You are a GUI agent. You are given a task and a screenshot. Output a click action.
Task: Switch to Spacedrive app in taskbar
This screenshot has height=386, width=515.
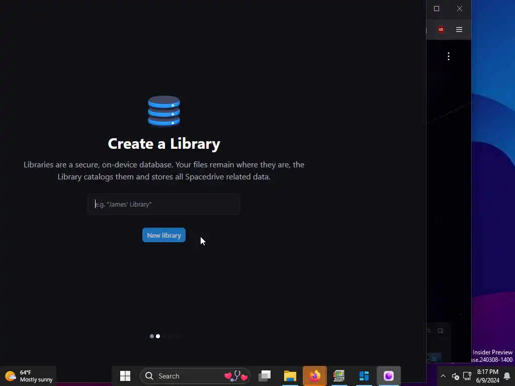(389, 376)
